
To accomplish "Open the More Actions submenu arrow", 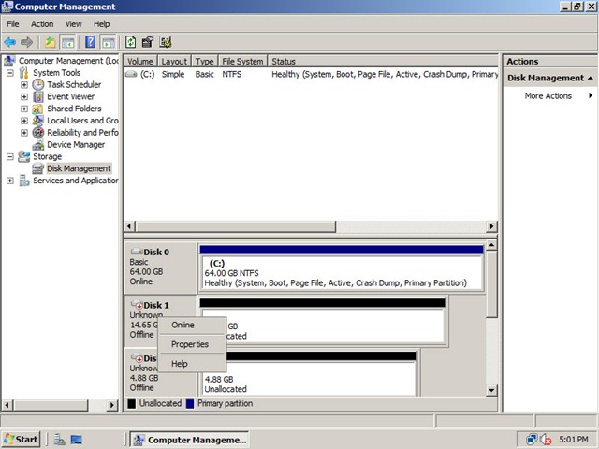I will coord(591,95).
